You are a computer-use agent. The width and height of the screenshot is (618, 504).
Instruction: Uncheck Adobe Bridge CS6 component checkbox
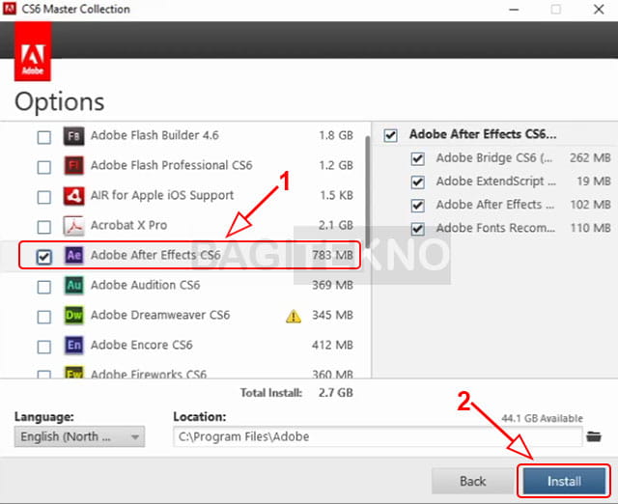(x=418, y=159)
